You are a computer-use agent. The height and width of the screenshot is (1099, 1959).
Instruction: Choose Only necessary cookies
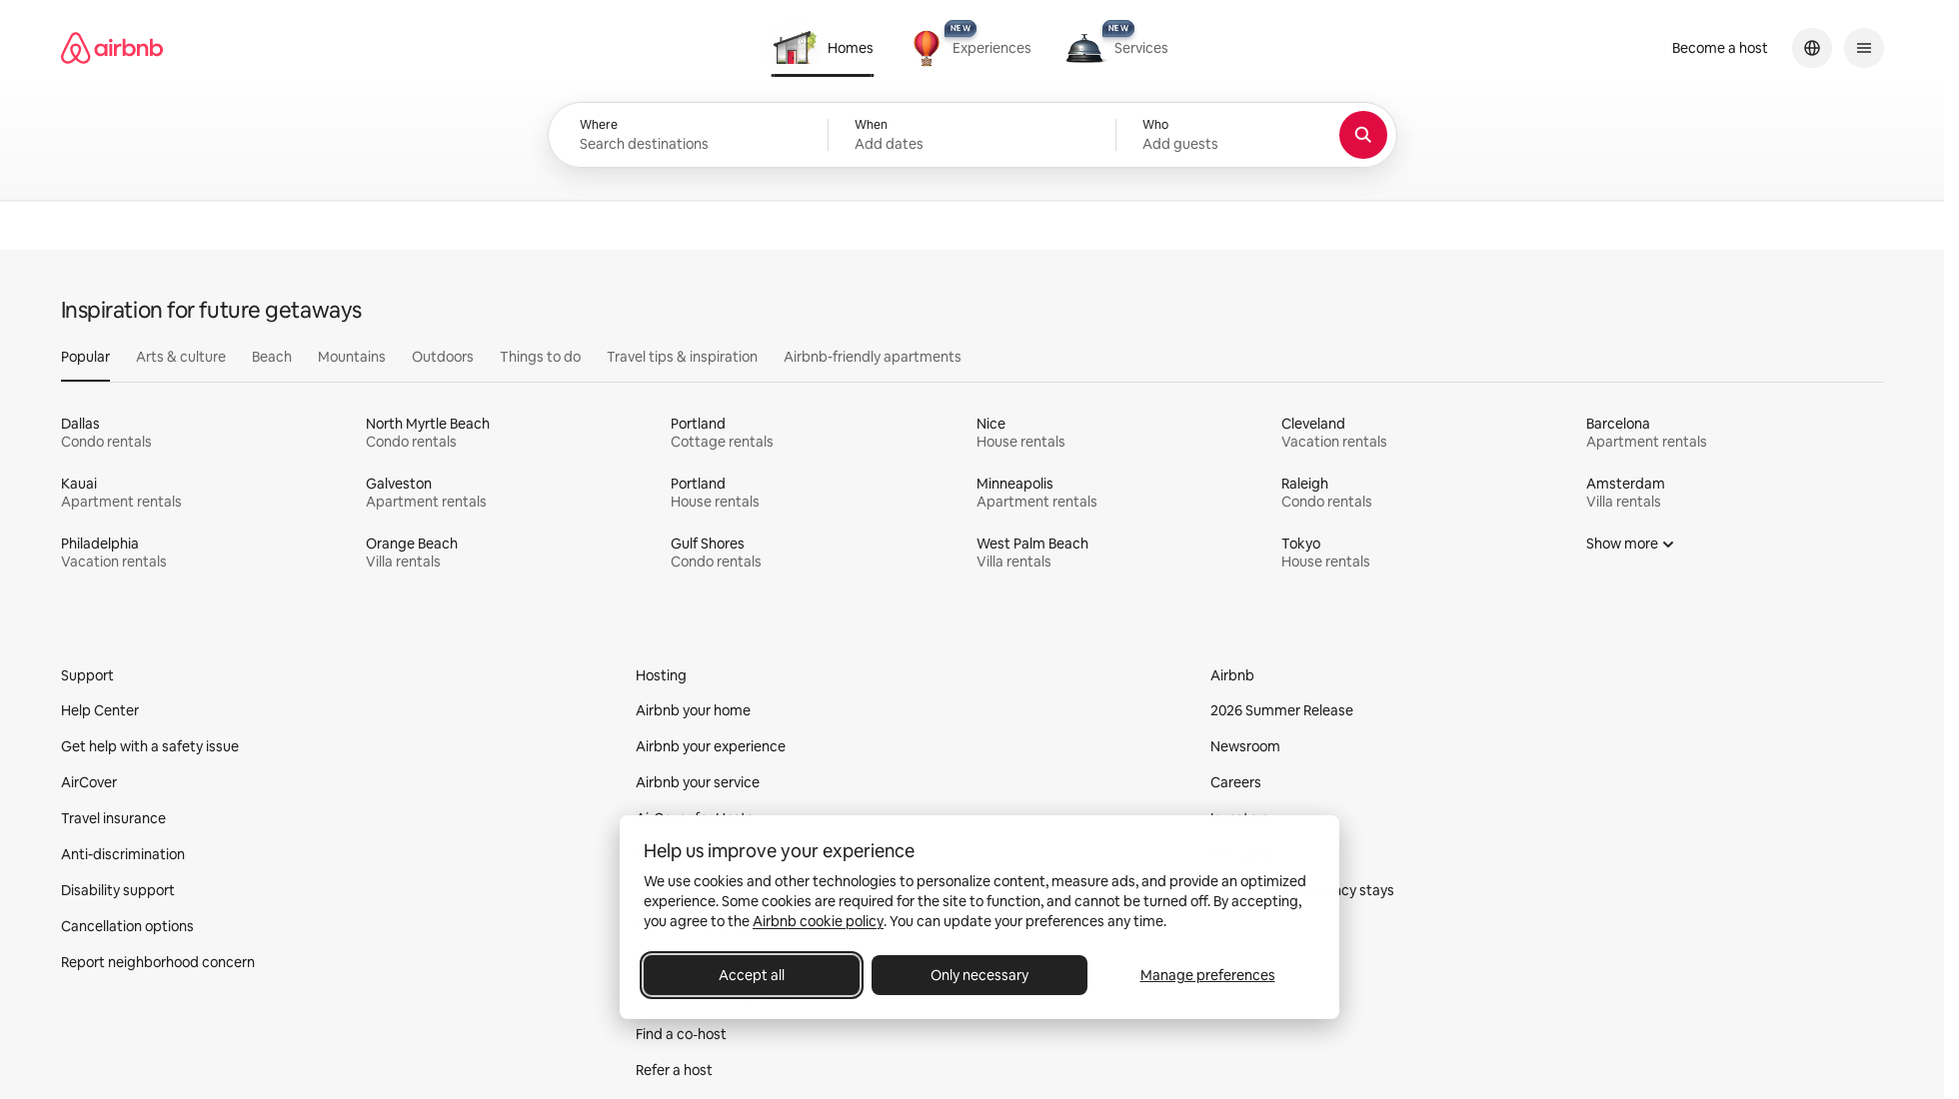click(x=979, y=975)
